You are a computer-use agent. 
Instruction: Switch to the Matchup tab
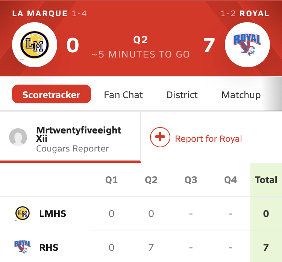point(241,94)
